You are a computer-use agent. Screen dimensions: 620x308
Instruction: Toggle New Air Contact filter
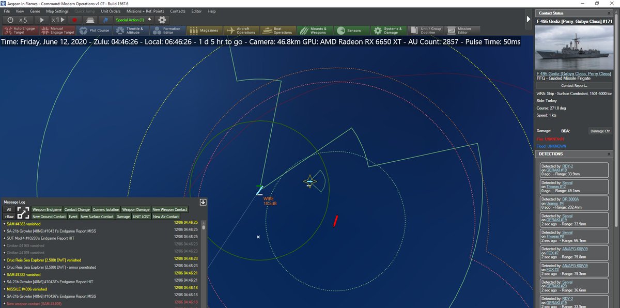click(x=166, y=217)
